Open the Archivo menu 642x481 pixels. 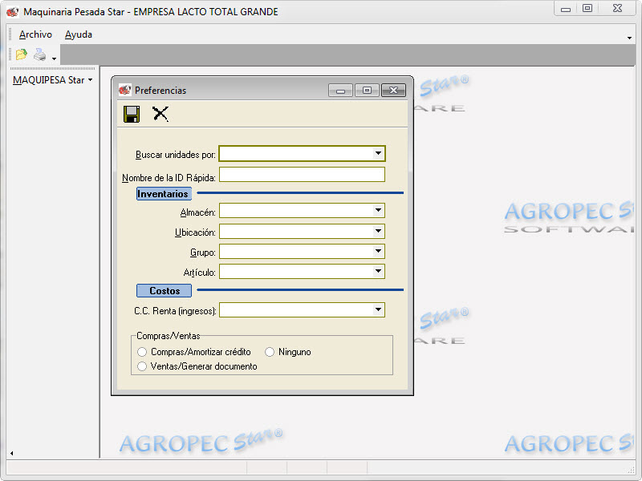pyautogui.click(x=35, y=34)
